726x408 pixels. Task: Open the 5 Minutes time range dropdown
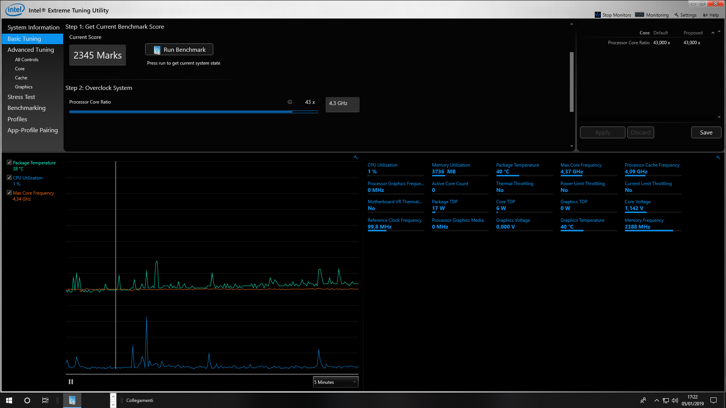[335, 382]
